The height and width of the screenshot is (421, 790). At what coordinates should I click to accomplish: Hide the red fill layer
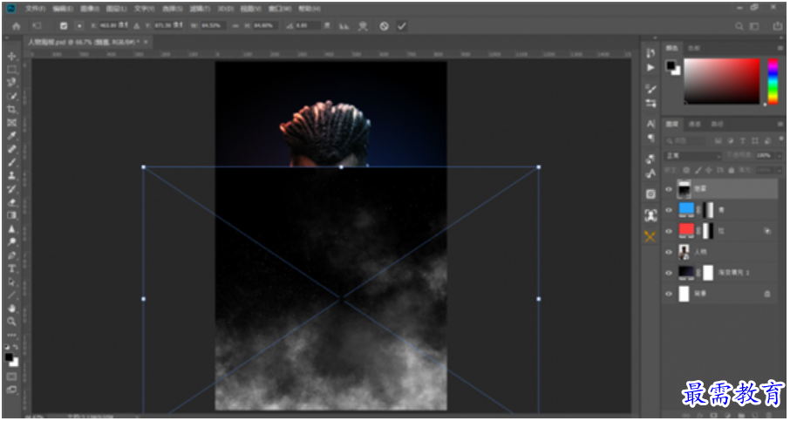click(669, 231)
